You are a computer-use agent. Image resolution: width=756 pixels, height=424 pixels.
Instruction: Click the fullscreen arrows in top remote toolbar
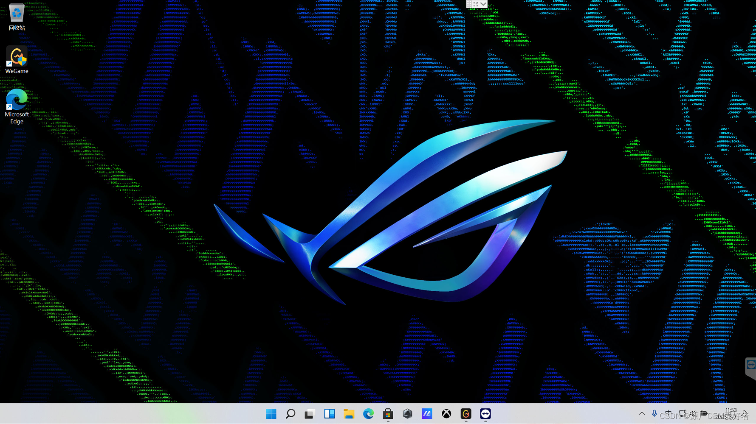point(476,4)
